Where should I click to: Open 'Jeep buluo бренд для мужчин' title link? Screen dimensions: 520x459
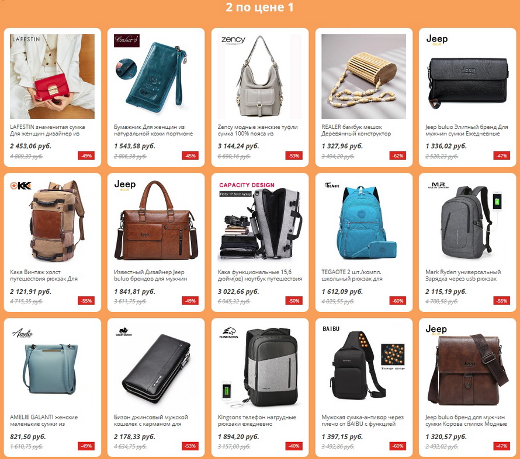(466, 421)
